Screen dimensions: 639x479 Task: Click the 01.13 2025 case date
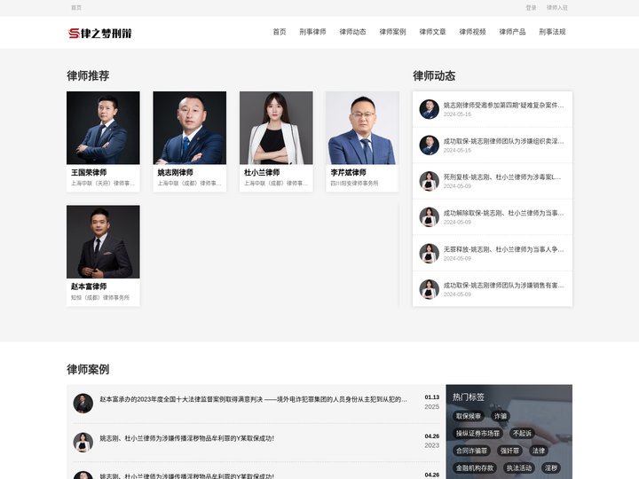pyautogui.click(x=432, y=402)
